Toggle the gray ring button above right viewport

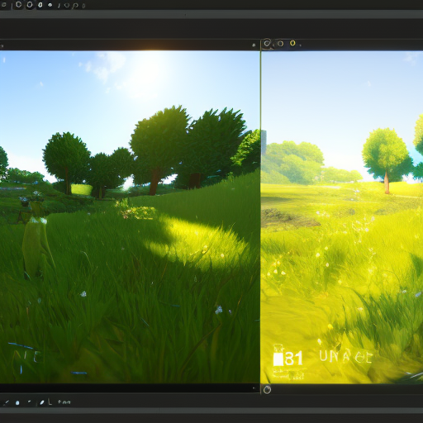click(280, 44)
